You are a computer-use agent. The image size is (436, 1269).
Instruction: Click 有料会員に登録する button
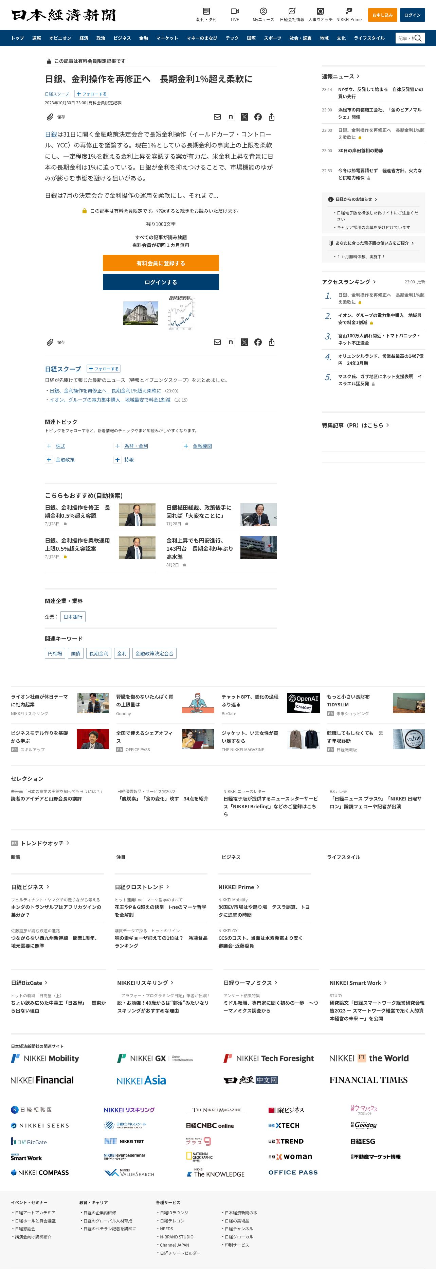(161, 263)
